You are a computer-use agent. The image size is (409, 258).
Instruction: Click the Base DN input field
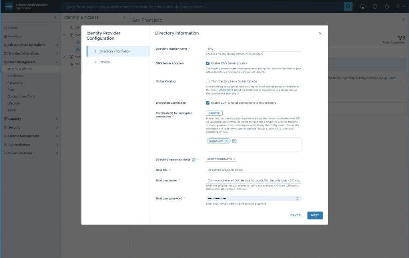tap(253, 170)
